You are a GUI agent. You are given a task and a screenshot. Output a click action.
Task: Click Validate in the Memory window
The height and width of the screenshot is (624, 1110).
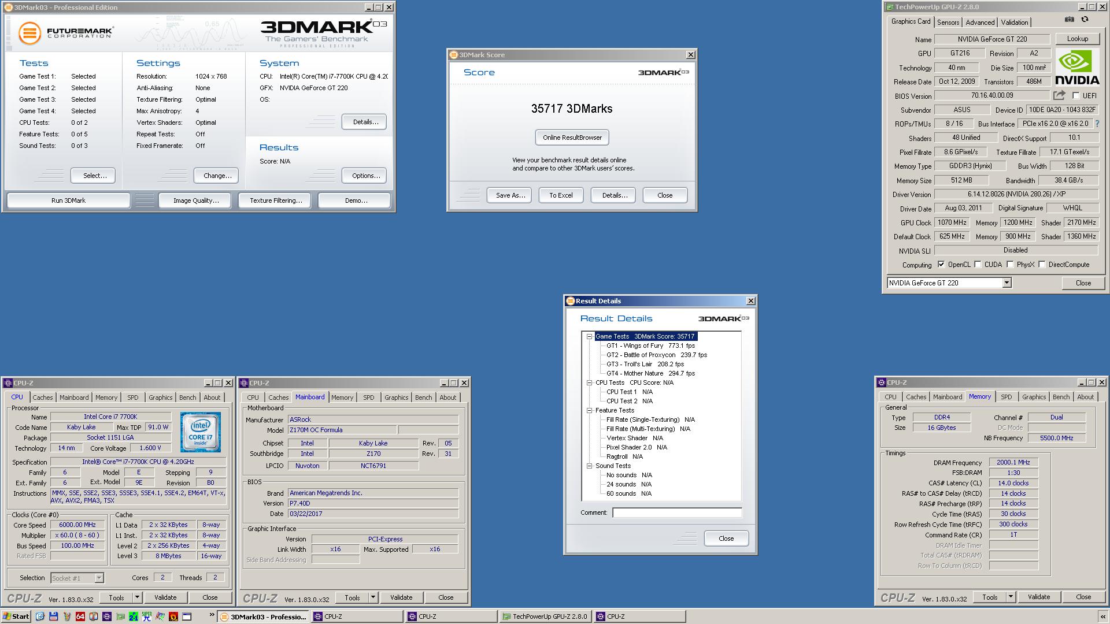tap(1039, 597)
